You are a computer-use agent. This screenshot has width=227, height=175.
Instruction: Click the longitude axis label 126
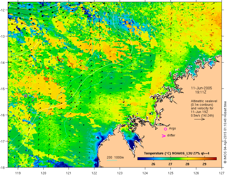tap(196, 173)
